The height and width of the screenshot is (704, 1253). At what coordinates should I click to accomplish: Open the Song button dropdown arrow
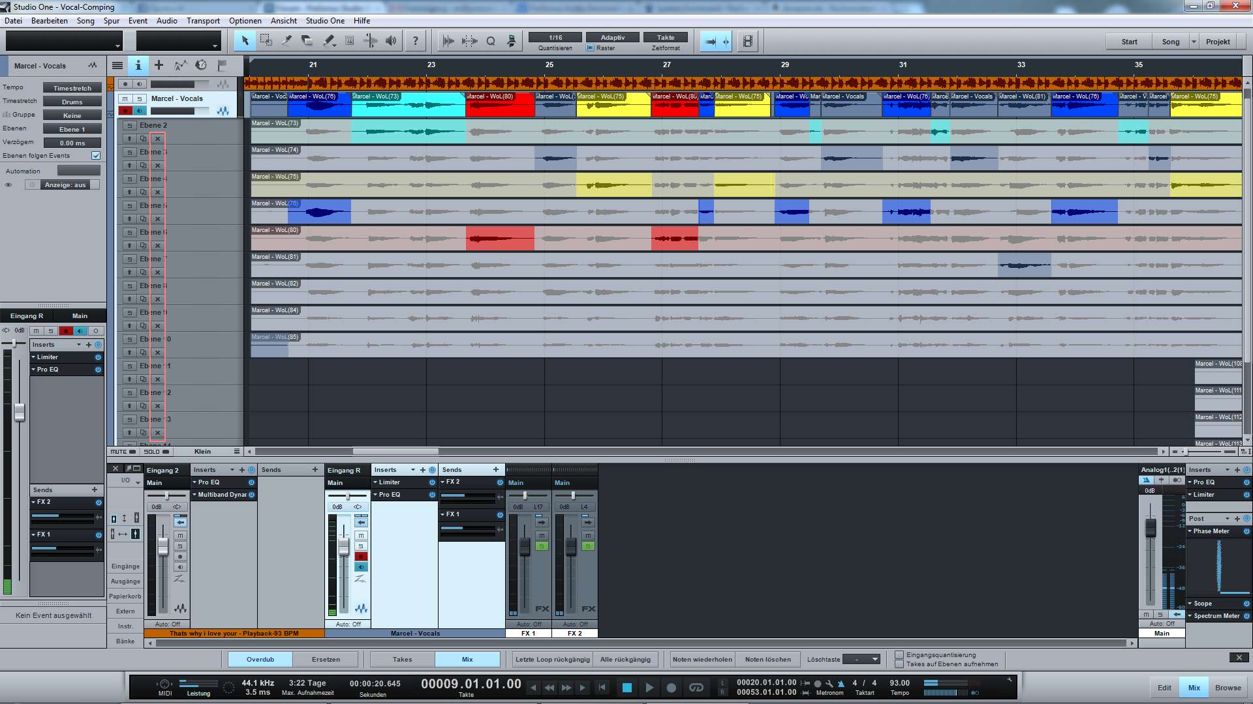[1194, 42]
